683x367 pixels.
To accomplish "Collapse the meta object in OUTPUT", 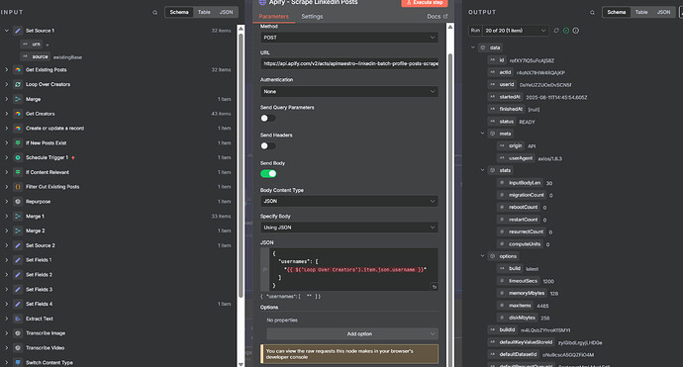I will tap(483, 134).
